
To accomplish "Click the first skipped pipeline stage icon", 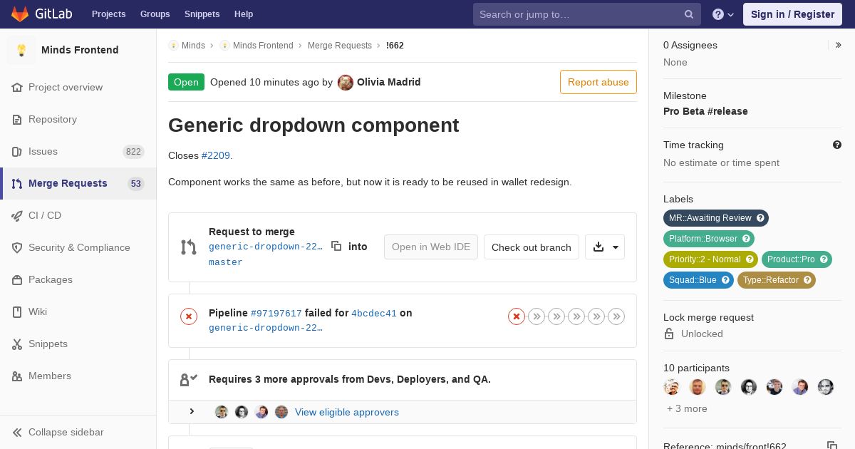I will tap(537, 316).
